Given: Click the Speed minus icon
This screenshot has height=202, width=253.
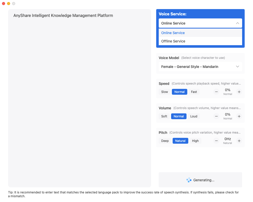Looking at the screenshot, I should tap(216, 92).
